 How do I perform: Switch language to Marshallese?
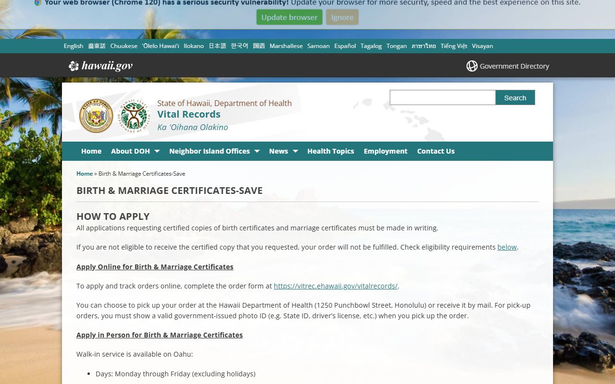286,46
